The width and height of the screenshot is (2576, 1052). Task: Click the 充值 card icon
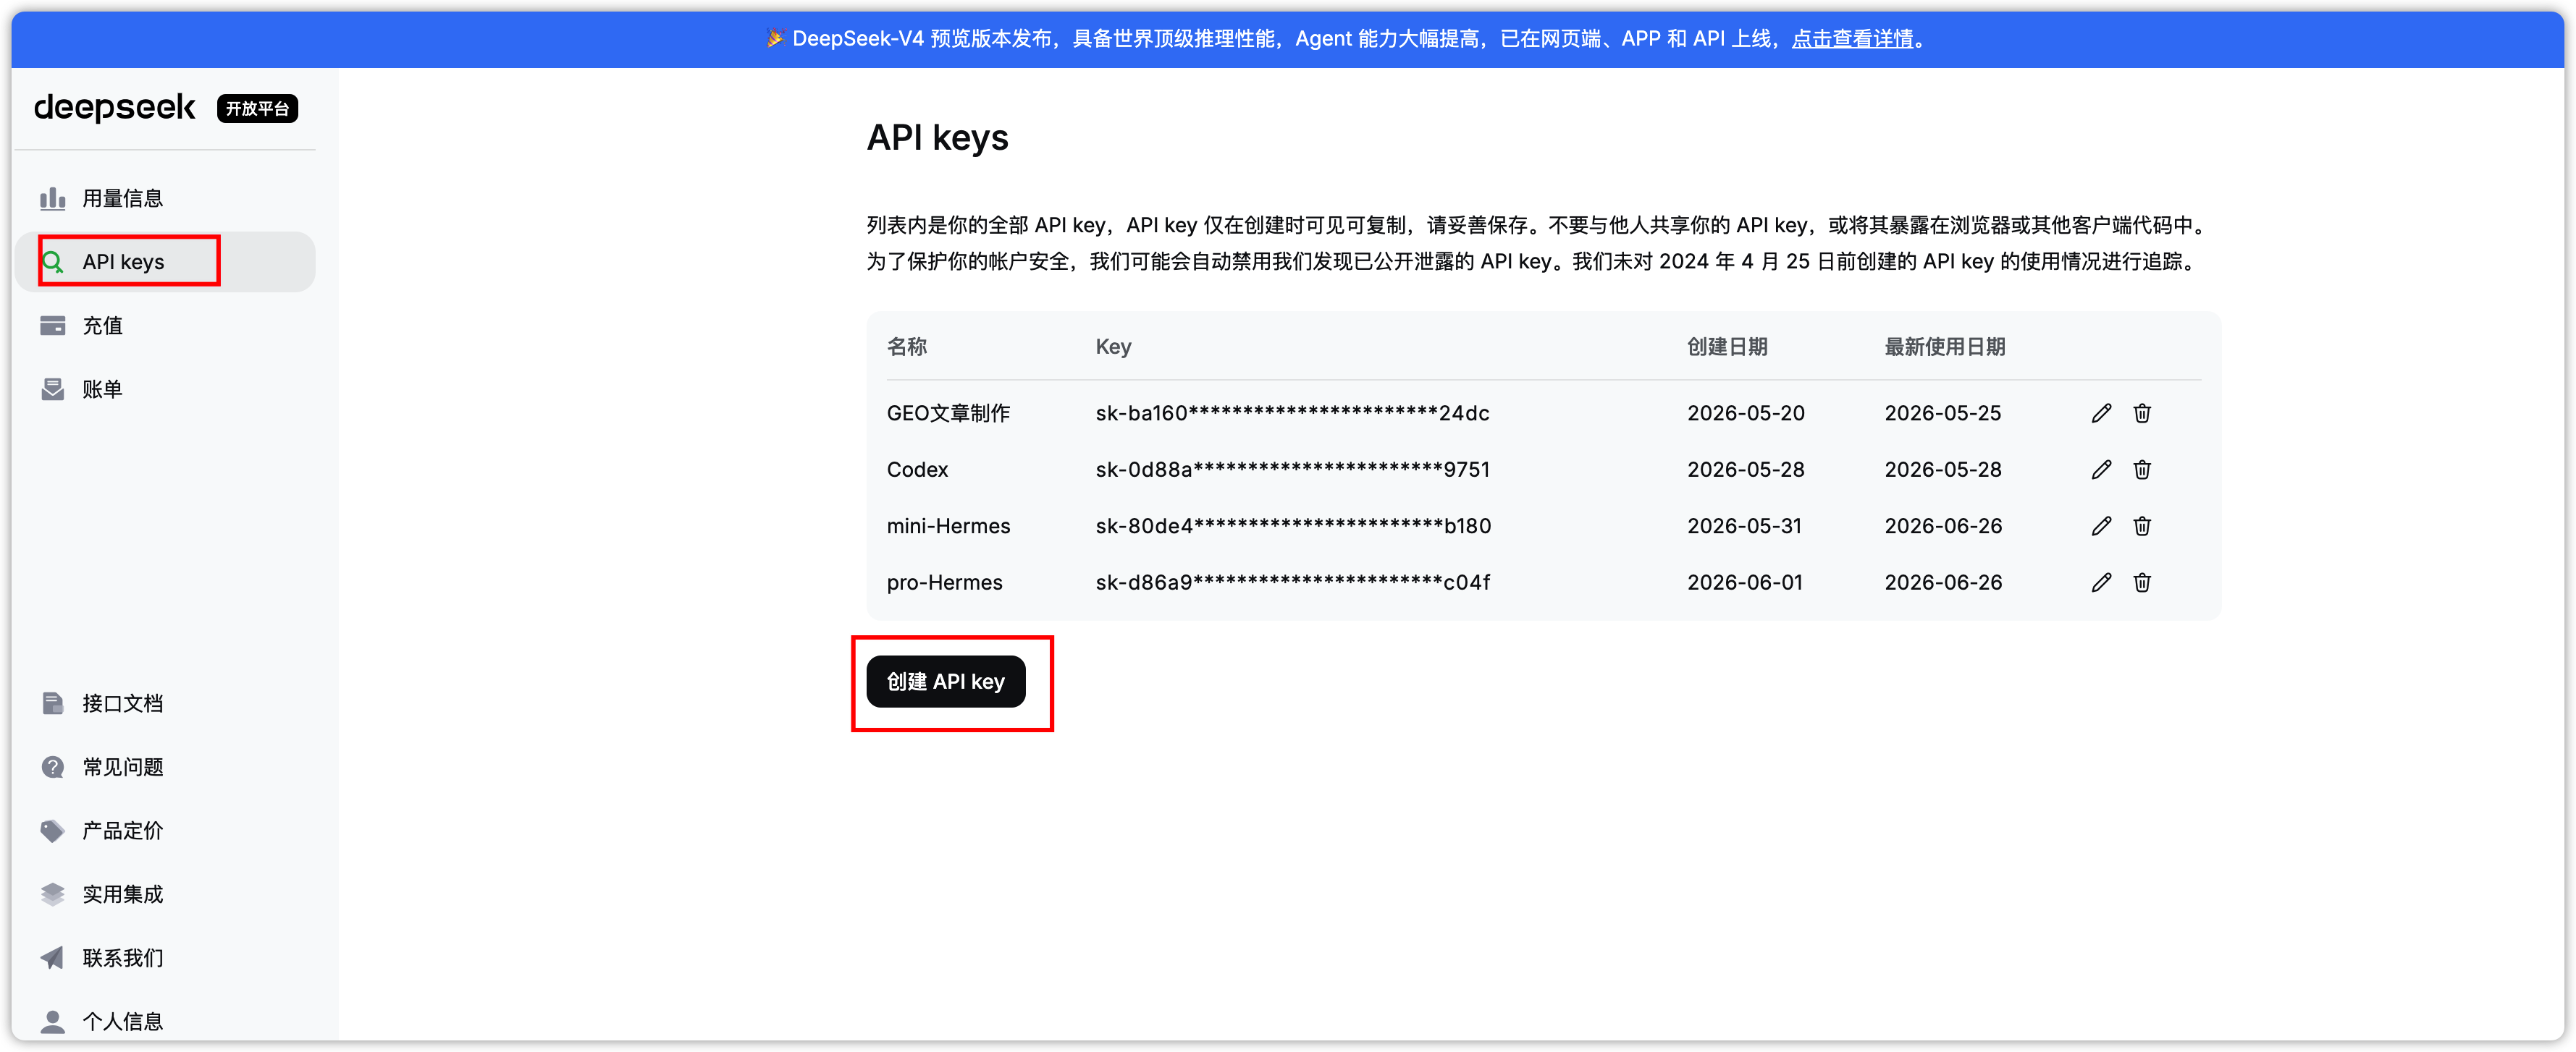52,326
